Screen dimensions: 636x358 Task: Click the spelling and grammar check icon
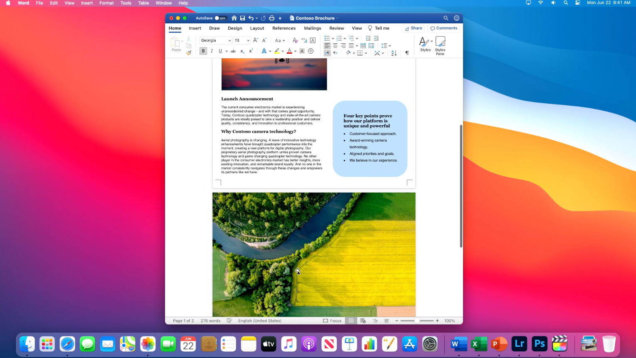(x=229, y=321)
